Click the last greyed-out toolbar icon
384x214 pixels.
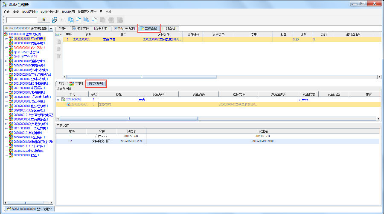[120, 20]
